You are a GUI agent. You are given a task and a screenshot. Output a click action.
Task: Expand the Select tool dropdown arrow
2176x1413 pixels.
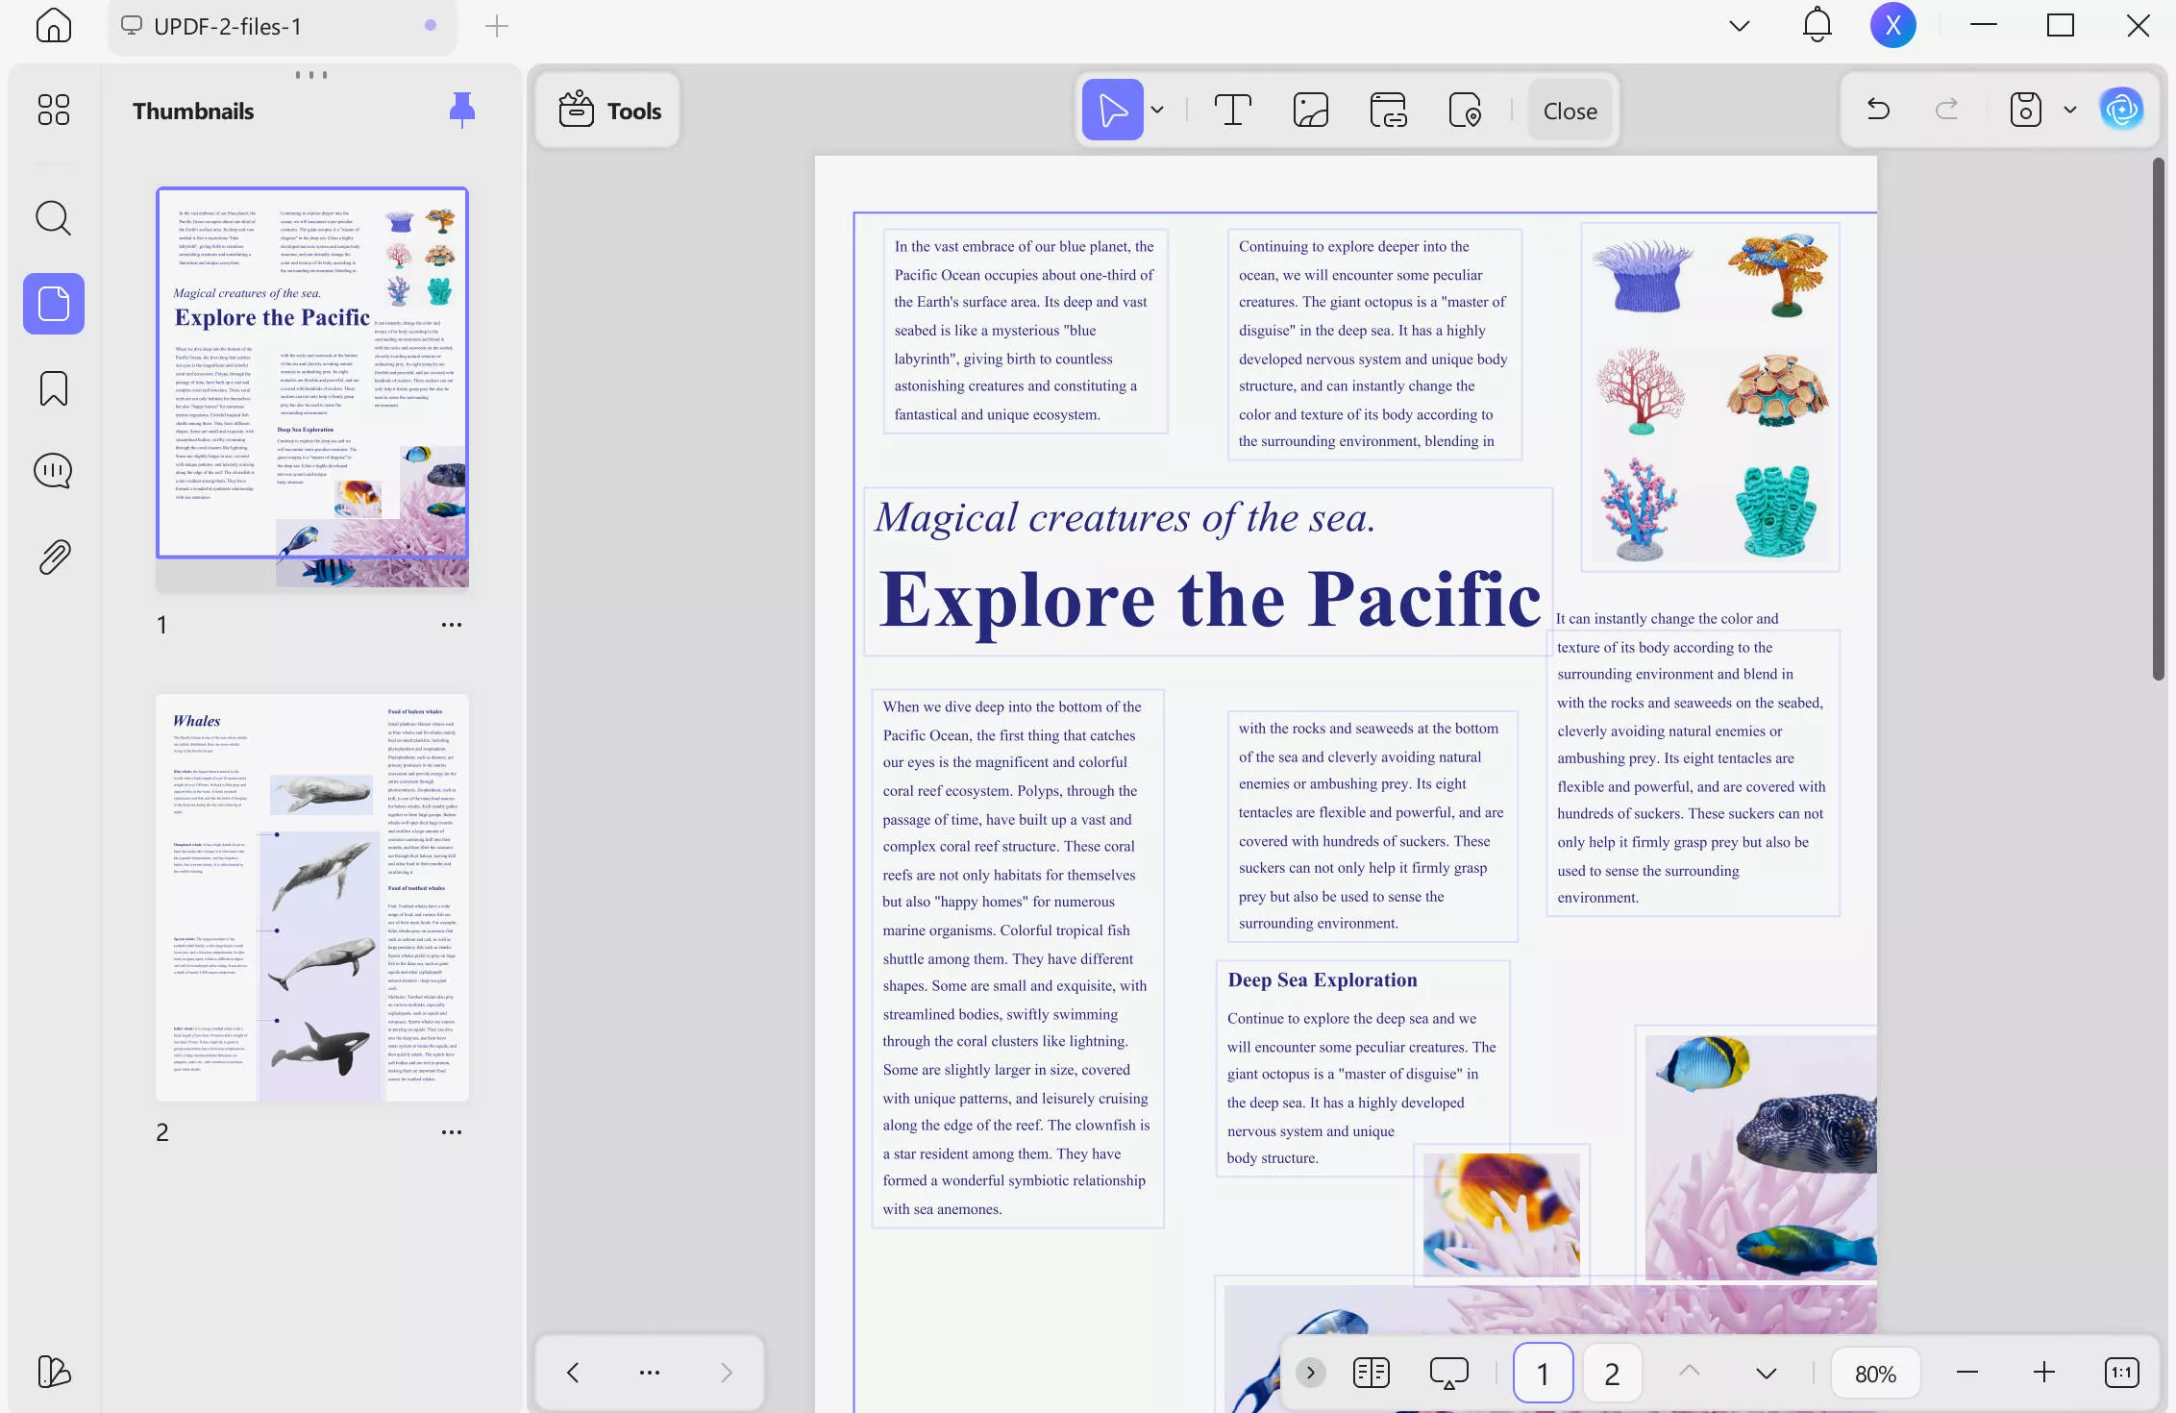[1158, 110]
